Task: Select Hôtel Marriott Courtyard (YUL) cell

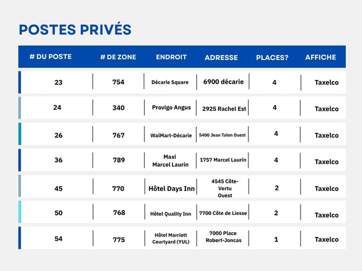Action: 171,238
